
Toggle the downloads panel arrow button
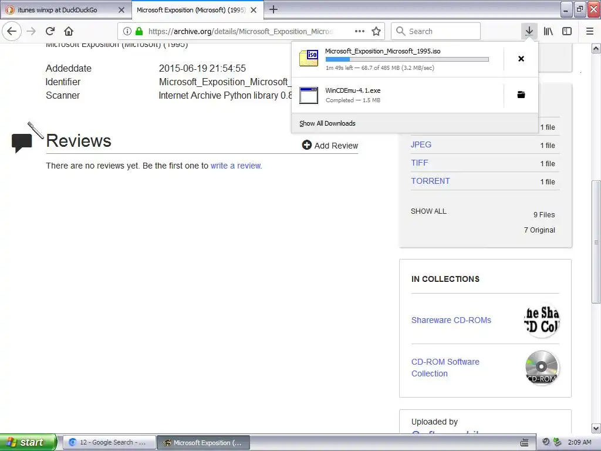[x=529, y=31]
